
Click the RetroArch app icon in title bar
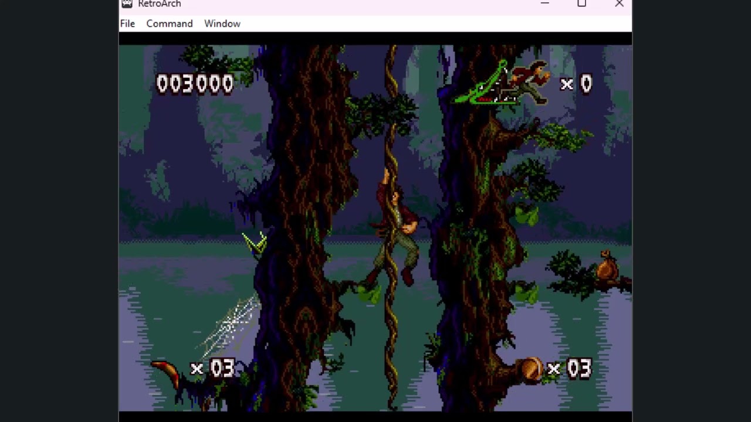click(127, 4)
